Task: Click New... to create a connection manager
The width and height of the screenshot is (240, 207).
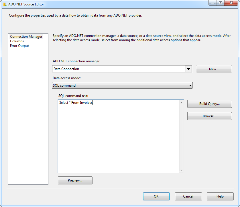Action: pyautogui.click(x=214, y=69)
